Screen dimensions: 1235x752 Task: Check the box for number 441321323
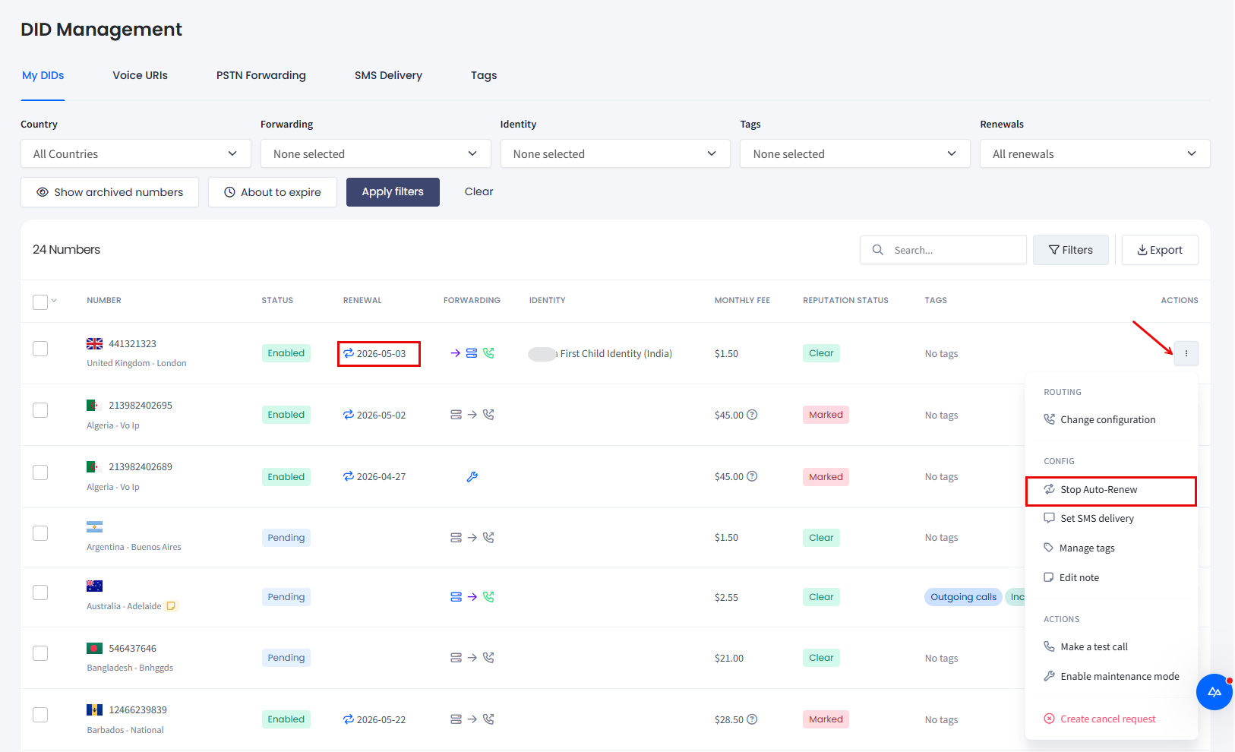coord(40,349)
